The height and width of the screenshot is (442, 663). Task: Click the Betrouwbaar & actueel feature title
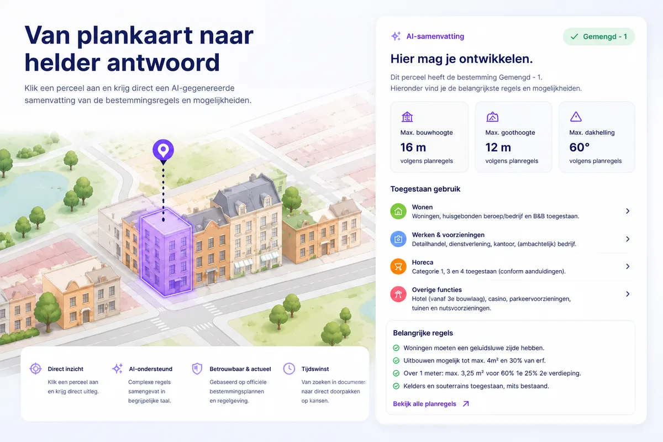240,369
